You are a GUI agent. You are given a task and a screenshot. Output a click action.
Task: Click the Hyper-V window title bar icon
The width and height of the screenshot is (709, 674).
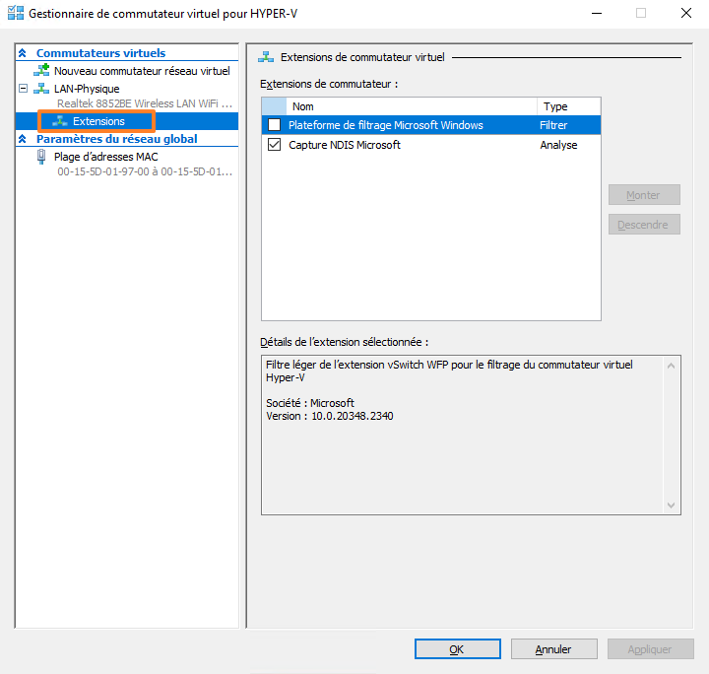[x=15, y=14]
